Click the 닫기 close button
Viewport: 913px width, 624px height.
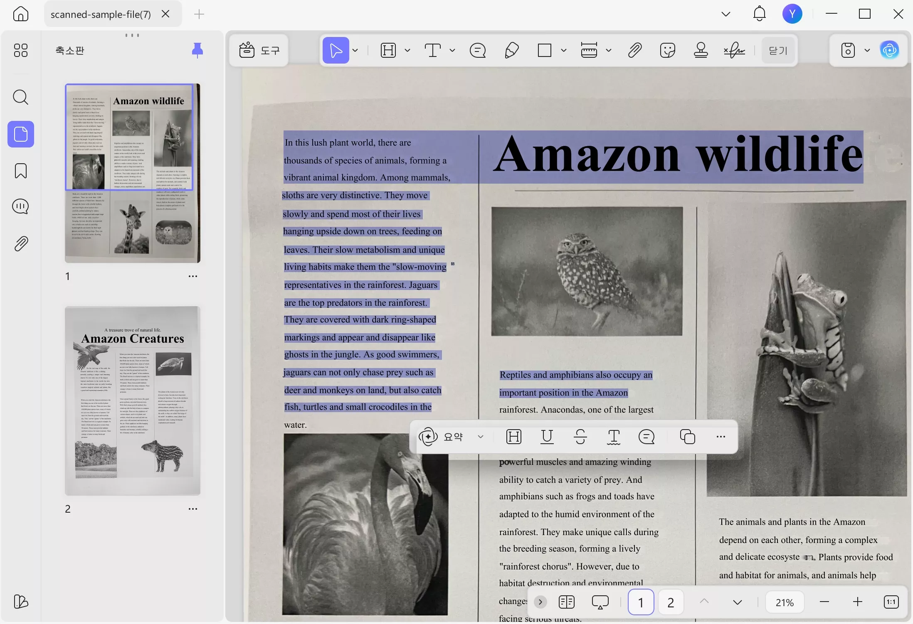[778, 50]
